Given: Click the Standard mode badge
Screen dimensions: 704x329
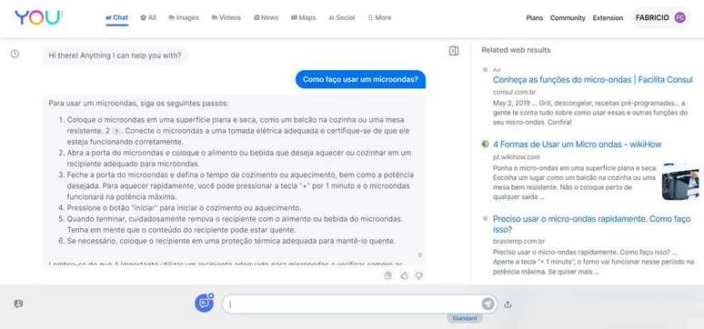Looking at the screenshot, I should [x=464, y=318].
